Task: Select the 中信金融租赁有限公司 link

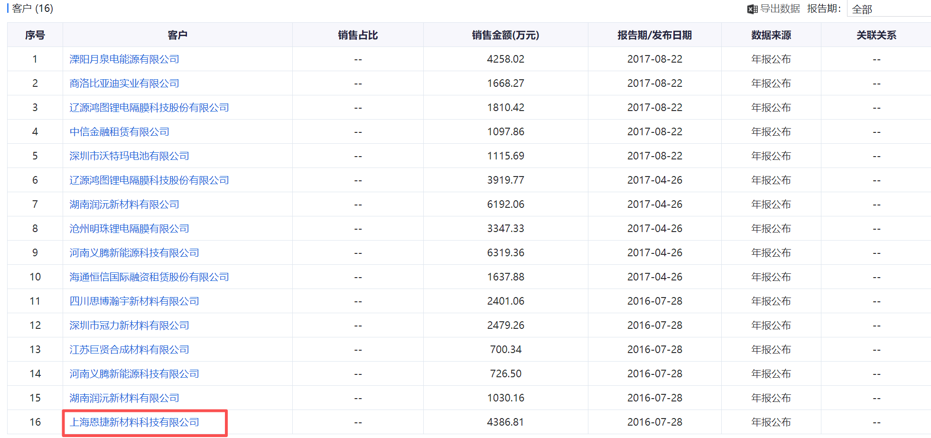Action: 120,132
